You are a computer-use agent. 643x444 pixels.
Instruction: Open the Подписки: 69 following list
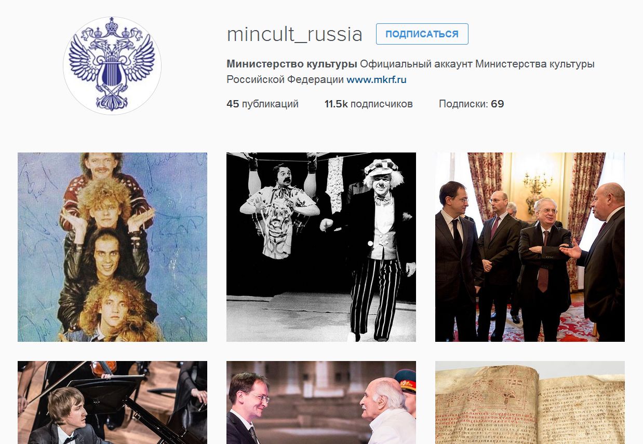pos(471,104)
